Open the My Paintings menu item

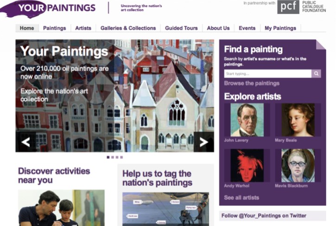(280, 28)
